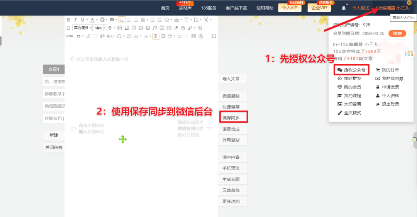Align text center
The width and height of the screenshot is (417, 217).
pyautogui.click(x=129, y=20)
